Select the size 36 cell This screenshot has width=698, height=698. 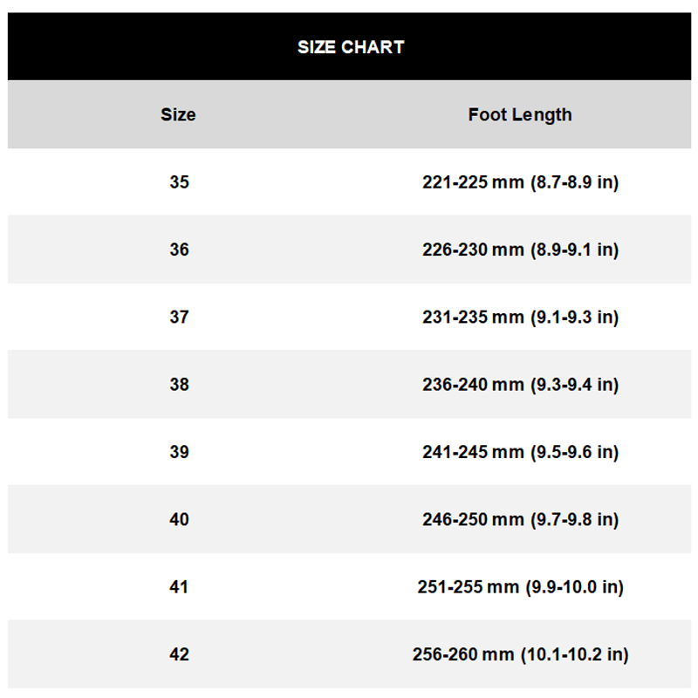pyautogui.click(x=179, y=250)
